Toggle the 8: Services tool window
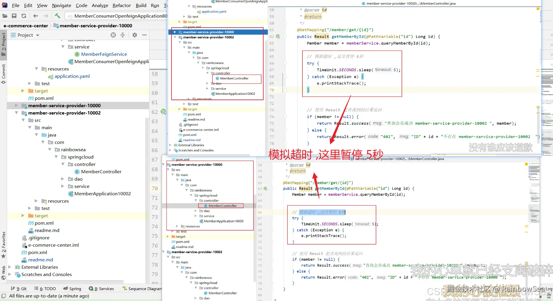Viewport: 553px width, 301px height. pyautogui.click(x=101, y=289)
